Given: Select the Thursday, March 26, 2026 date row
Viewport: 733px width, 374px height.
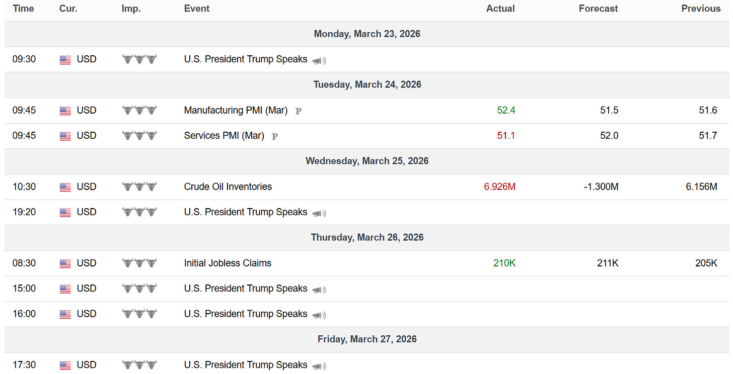Looking at the screenshot, I should [x=367, y=237].
